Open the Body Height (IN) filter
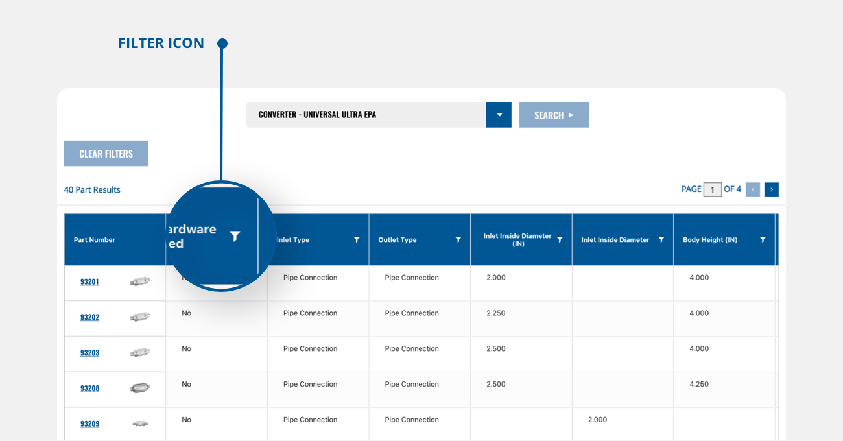The image size is (843, 441). click(x=763, y=240)
